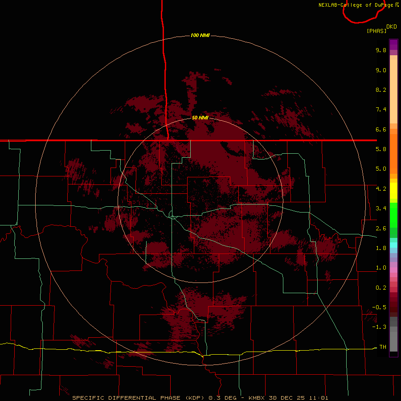The width and height of the screenshot is (401, 401).
Task: Click the 9.8 value on the color scale
Action: pos(381,50)
